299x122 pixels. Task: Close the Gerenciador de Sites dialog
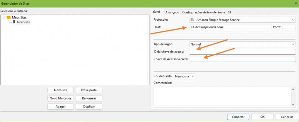295,3
